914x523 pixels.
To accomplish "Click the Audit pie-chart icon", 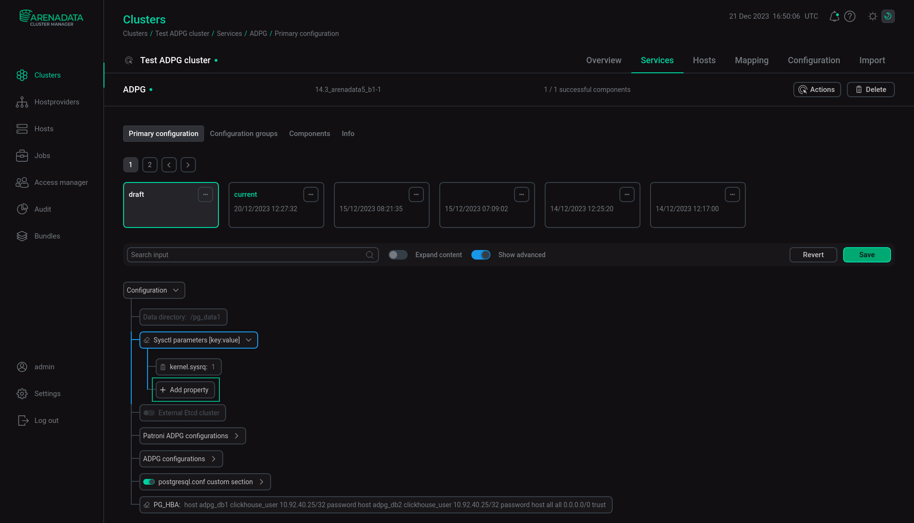I will pyautogui.click(x=22, y=209).
